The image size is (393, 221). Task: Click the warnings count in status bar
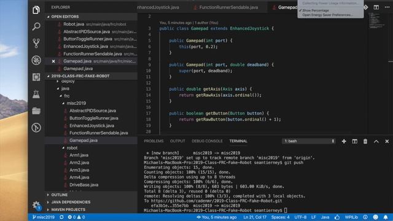click(x=81, y=217)
